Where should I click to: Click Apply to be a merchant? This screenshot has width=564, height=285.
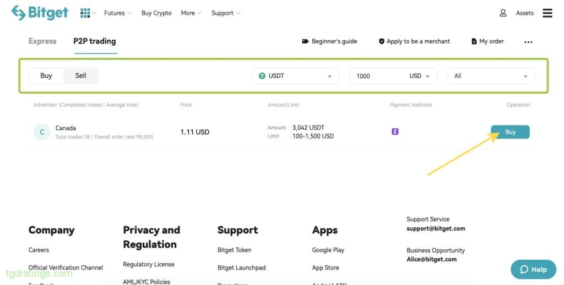tap(414, 41)
